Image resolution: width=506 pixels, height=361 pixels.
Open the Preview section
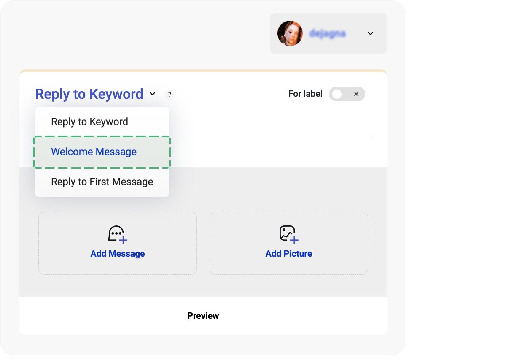[203, 316]
